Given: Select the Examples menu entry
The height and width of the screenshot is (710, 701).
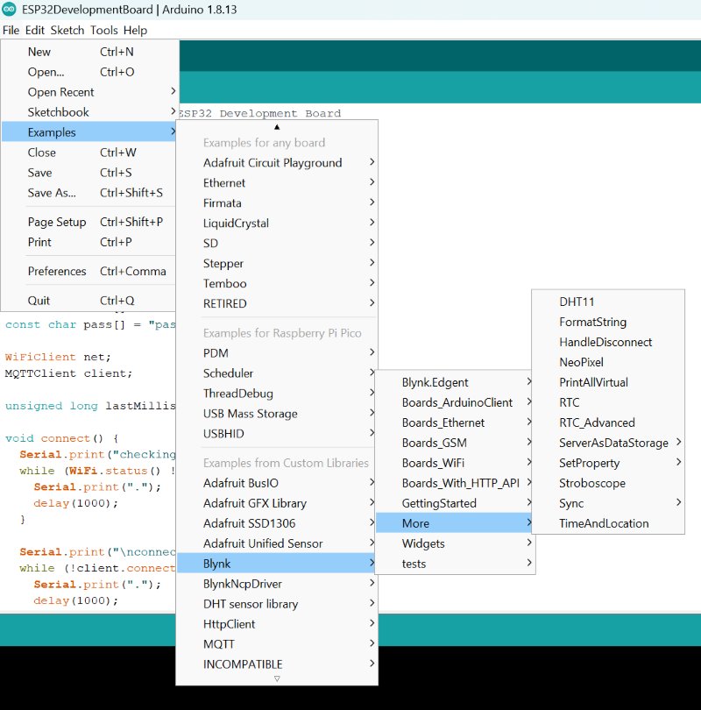Looking at the screenshot, I should (89, 132).
